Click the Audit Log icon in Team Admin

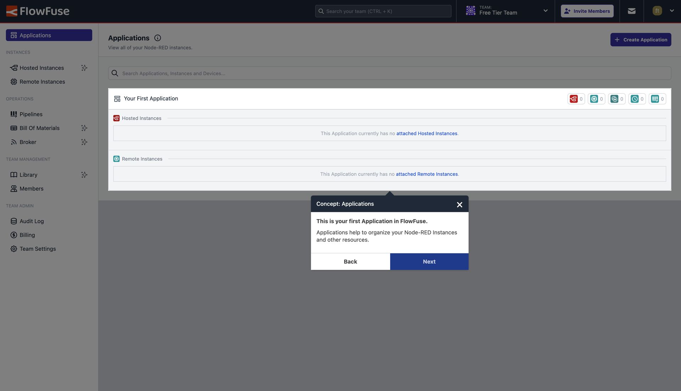pyautogui.click(x=13, y=221)
